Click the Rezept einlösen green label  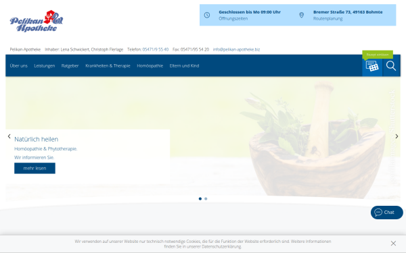tap(378, 55)
